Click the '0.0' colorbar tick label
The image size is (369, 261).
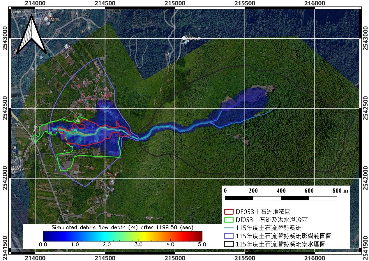click(43, 244)
